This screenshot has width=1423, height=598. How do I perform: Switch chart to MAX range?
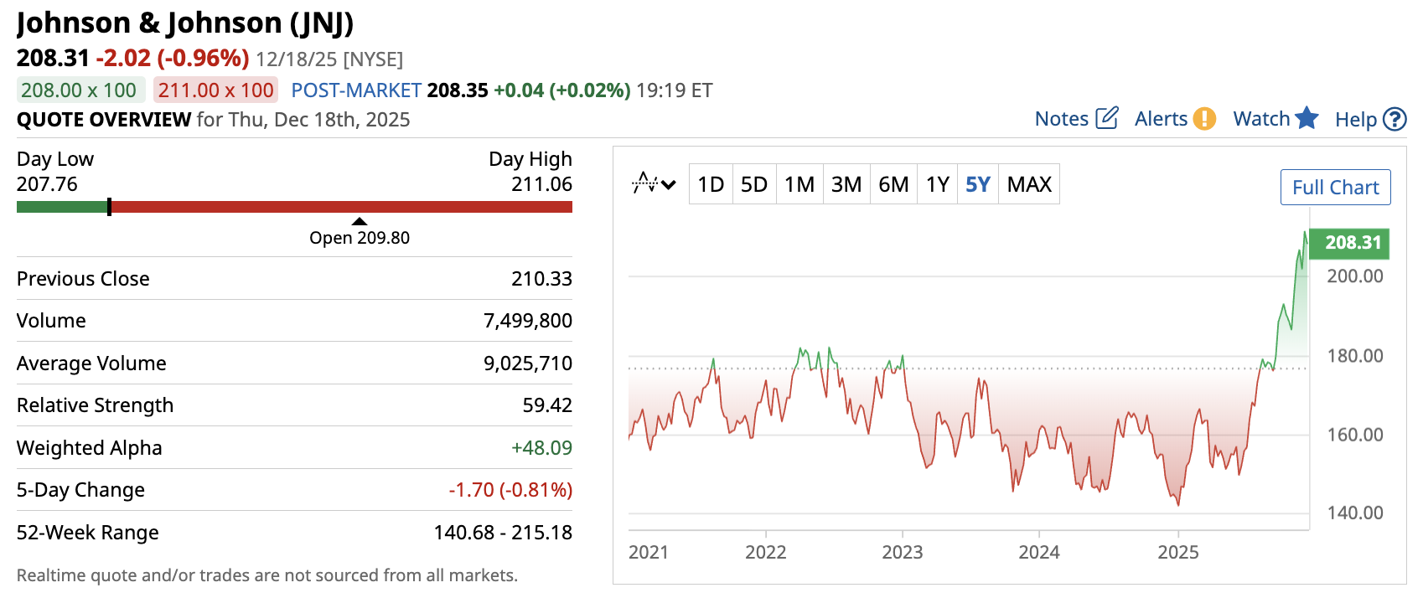coord(1029,184)
